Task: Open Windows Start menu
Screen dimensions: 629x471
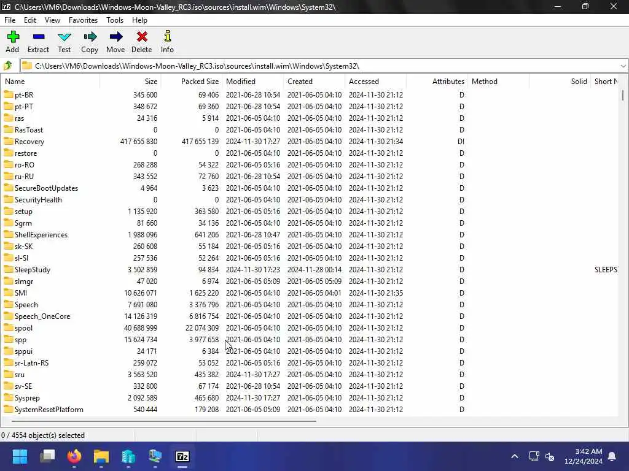Action: [x=20, y=456]
